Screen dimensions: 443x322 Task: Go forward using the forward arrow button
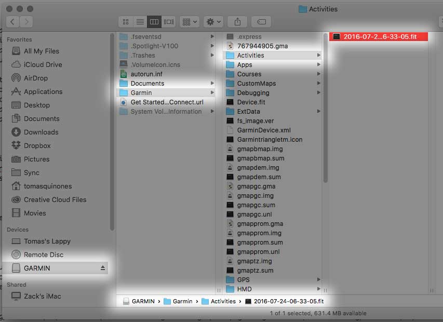(26, 22)
